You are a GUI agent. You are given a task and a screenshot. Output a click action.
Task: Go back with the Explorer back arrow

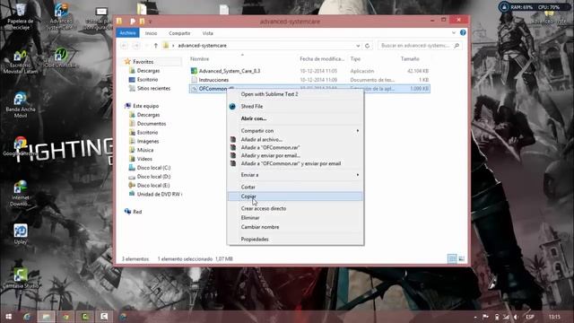[124, 46]
